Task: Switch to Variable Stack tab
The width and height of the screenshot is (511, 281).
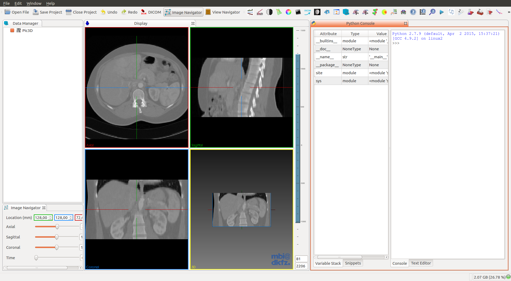Action: tap(328, 263)
